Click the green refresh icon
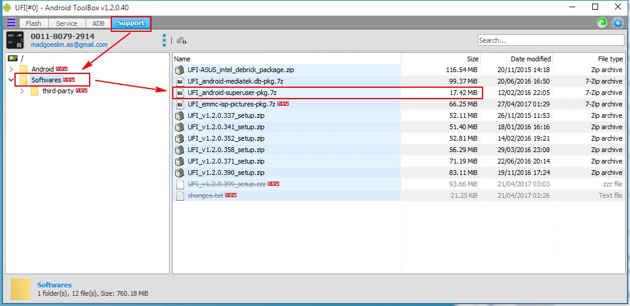This screenshot has width=630, height=306. coord(602,23)
